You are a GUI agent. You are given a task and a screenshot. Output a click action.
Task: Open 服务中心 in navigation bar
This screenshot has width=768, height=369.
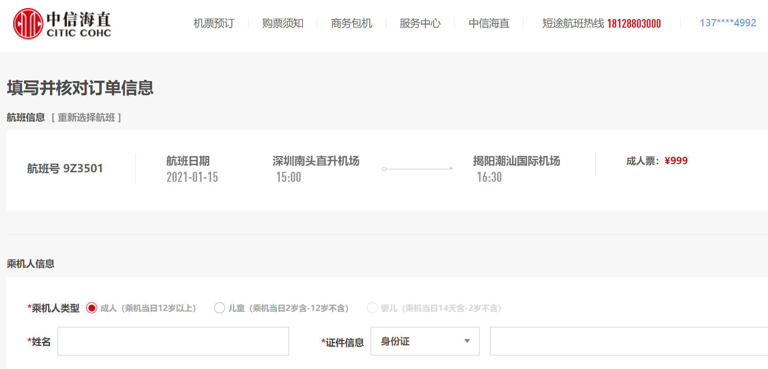[x=420, y=24]
